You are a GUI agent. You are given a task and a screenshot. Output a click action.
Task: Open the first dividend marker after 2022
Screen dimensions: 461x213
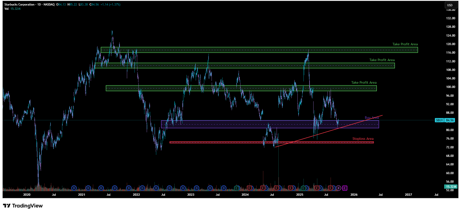tap(142, 188)
